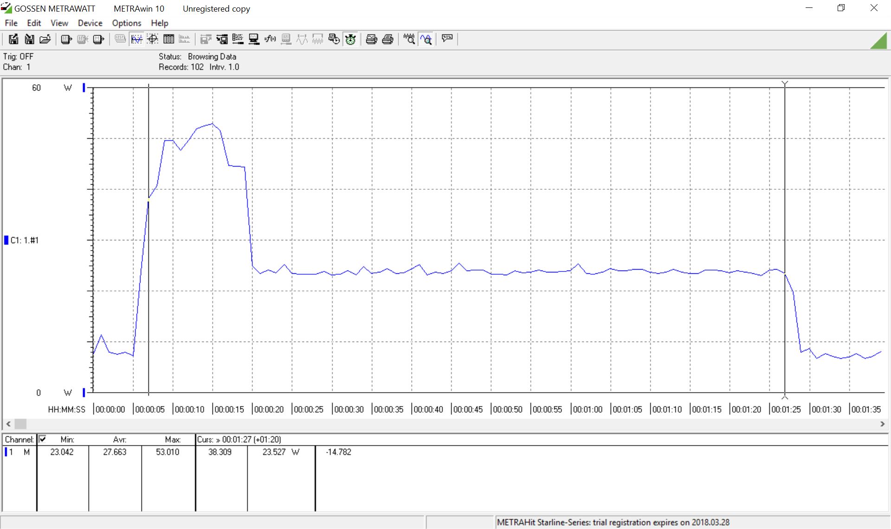
Task: Click the right cursor marker atop graph
Action: pos(785,84)
